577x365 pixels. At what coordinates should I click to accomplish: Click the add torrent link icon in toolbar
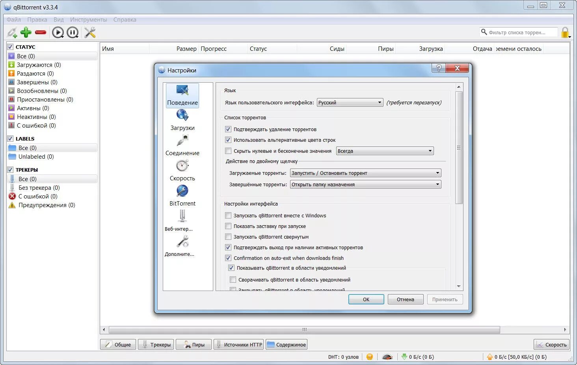[x=12, y=32]
